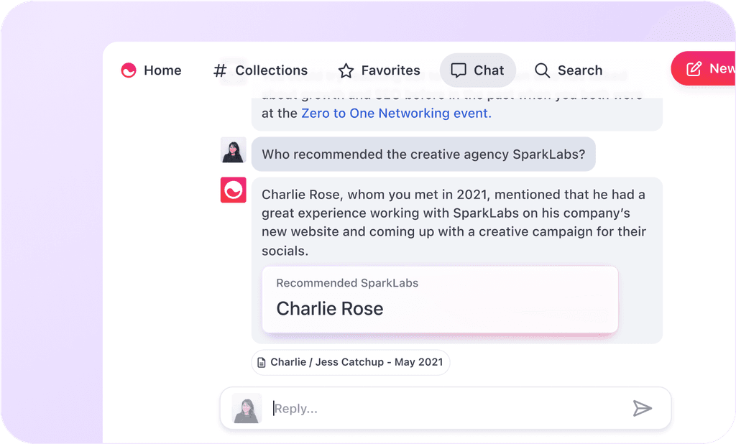This screenshot has width=736, height=444.
Task: Click the assistant's red avatar icon
Action: [233, 190]
